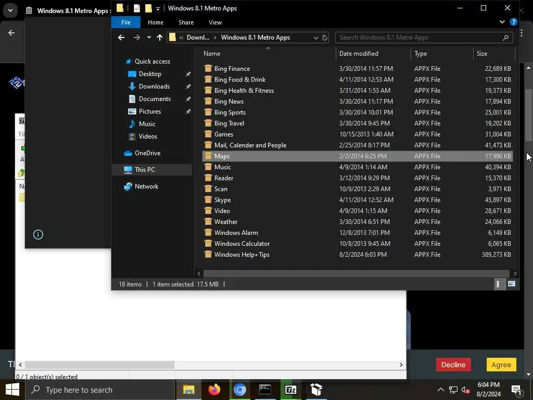Open Quick Access toolbar customize dropdown
This screenshot has width=533, height=400.
tap(158, 9)
